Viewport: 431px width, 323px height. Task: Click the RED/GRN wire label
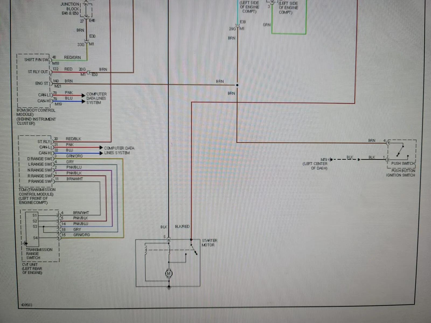click(x=72, y=57)
